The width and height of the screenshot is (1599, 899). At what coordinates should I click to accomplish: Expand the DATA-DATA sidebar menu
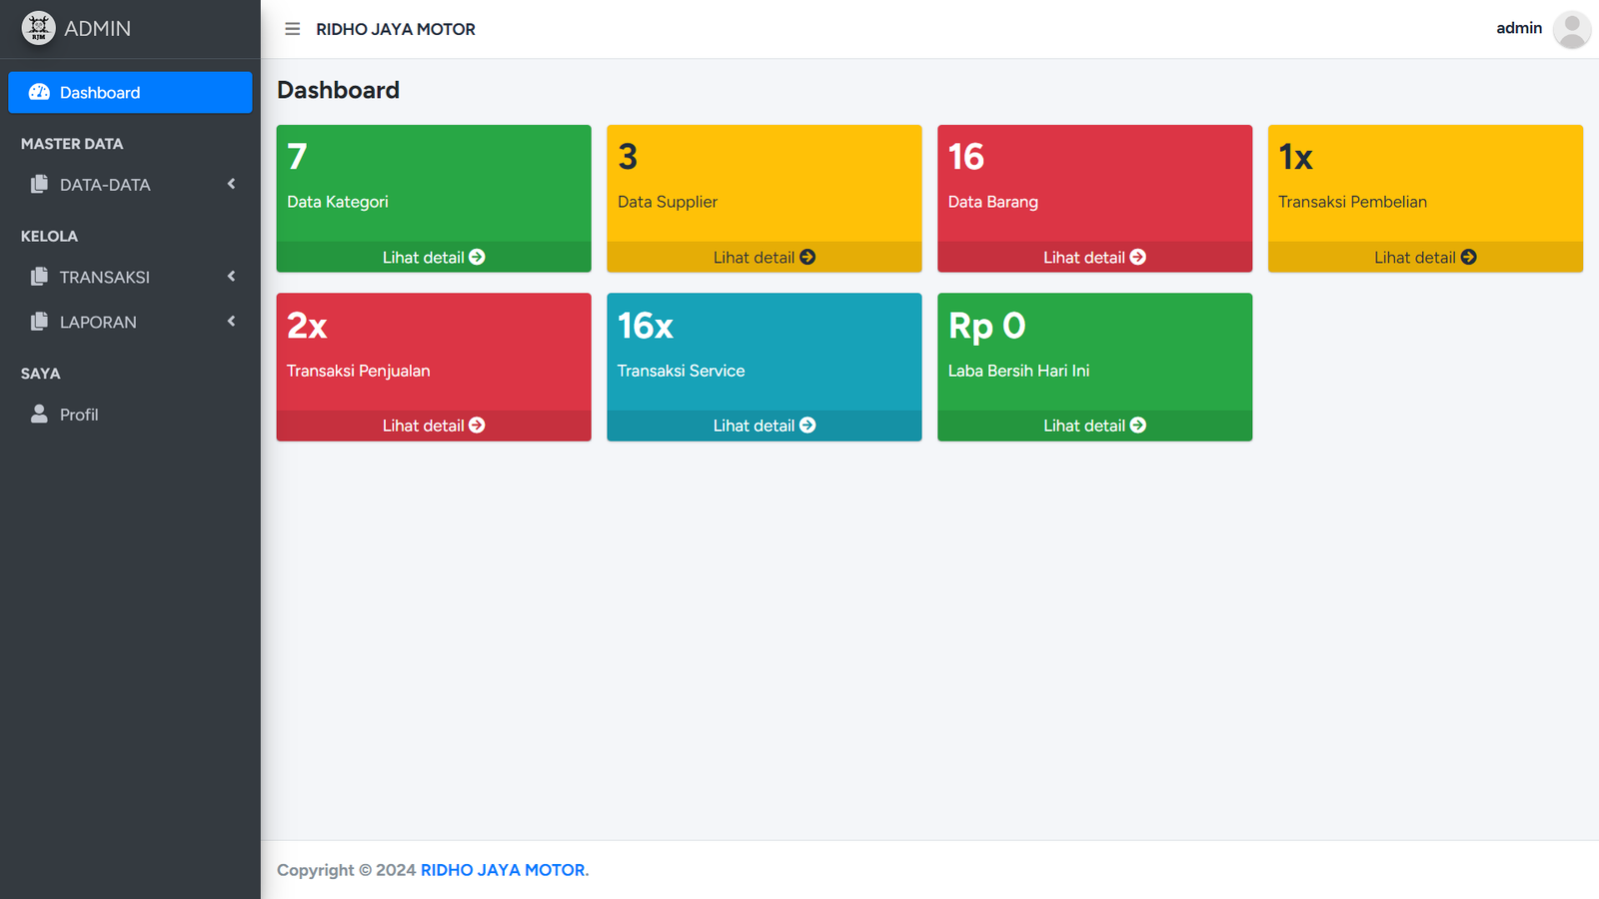(x=105, y=185)
